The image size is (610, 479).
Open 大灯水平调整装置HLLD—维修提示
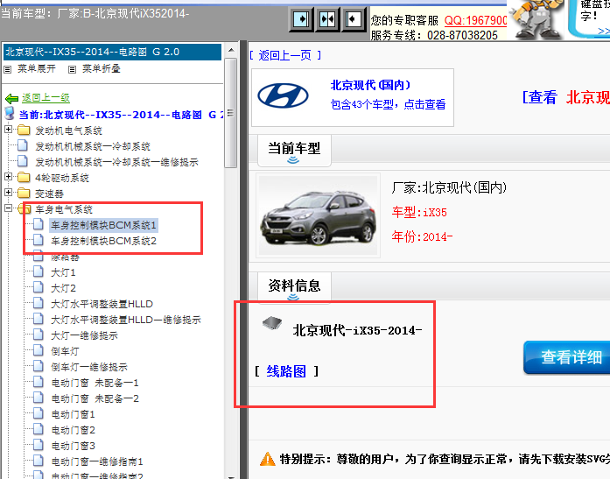pyautogui.click(x=126, y=320)
